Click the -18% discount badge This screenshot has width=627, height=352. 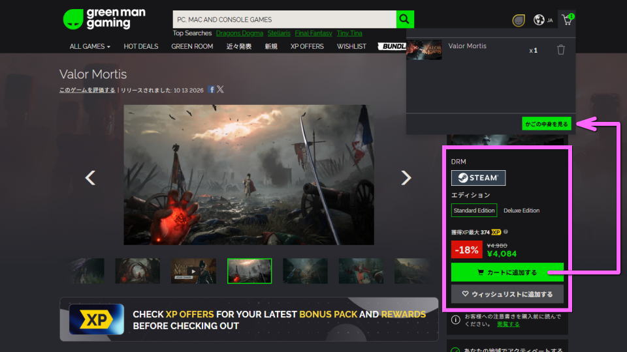coord(466,250)
